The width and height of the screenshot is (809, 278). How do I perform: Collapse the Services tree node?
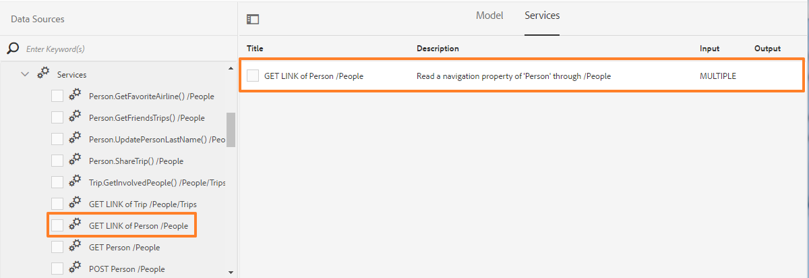coord(25,74)
